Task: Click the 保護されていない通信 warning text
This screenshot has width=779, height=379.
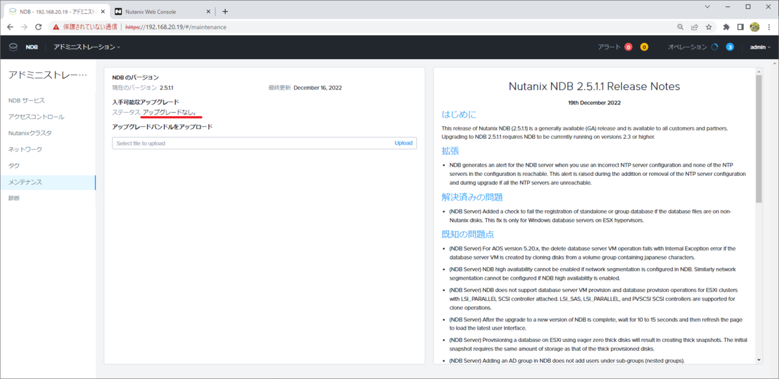Action: [90, 27]
